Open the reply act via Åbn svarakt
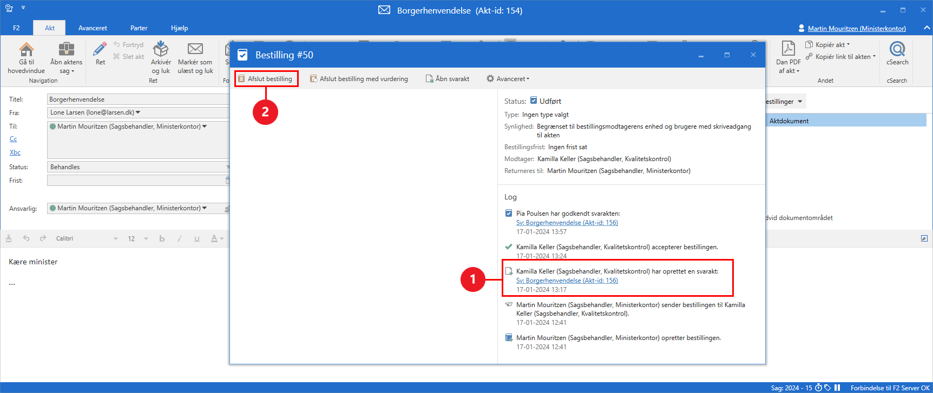Image resolution: width=933 pixels, height=393 pixels. 448,79
